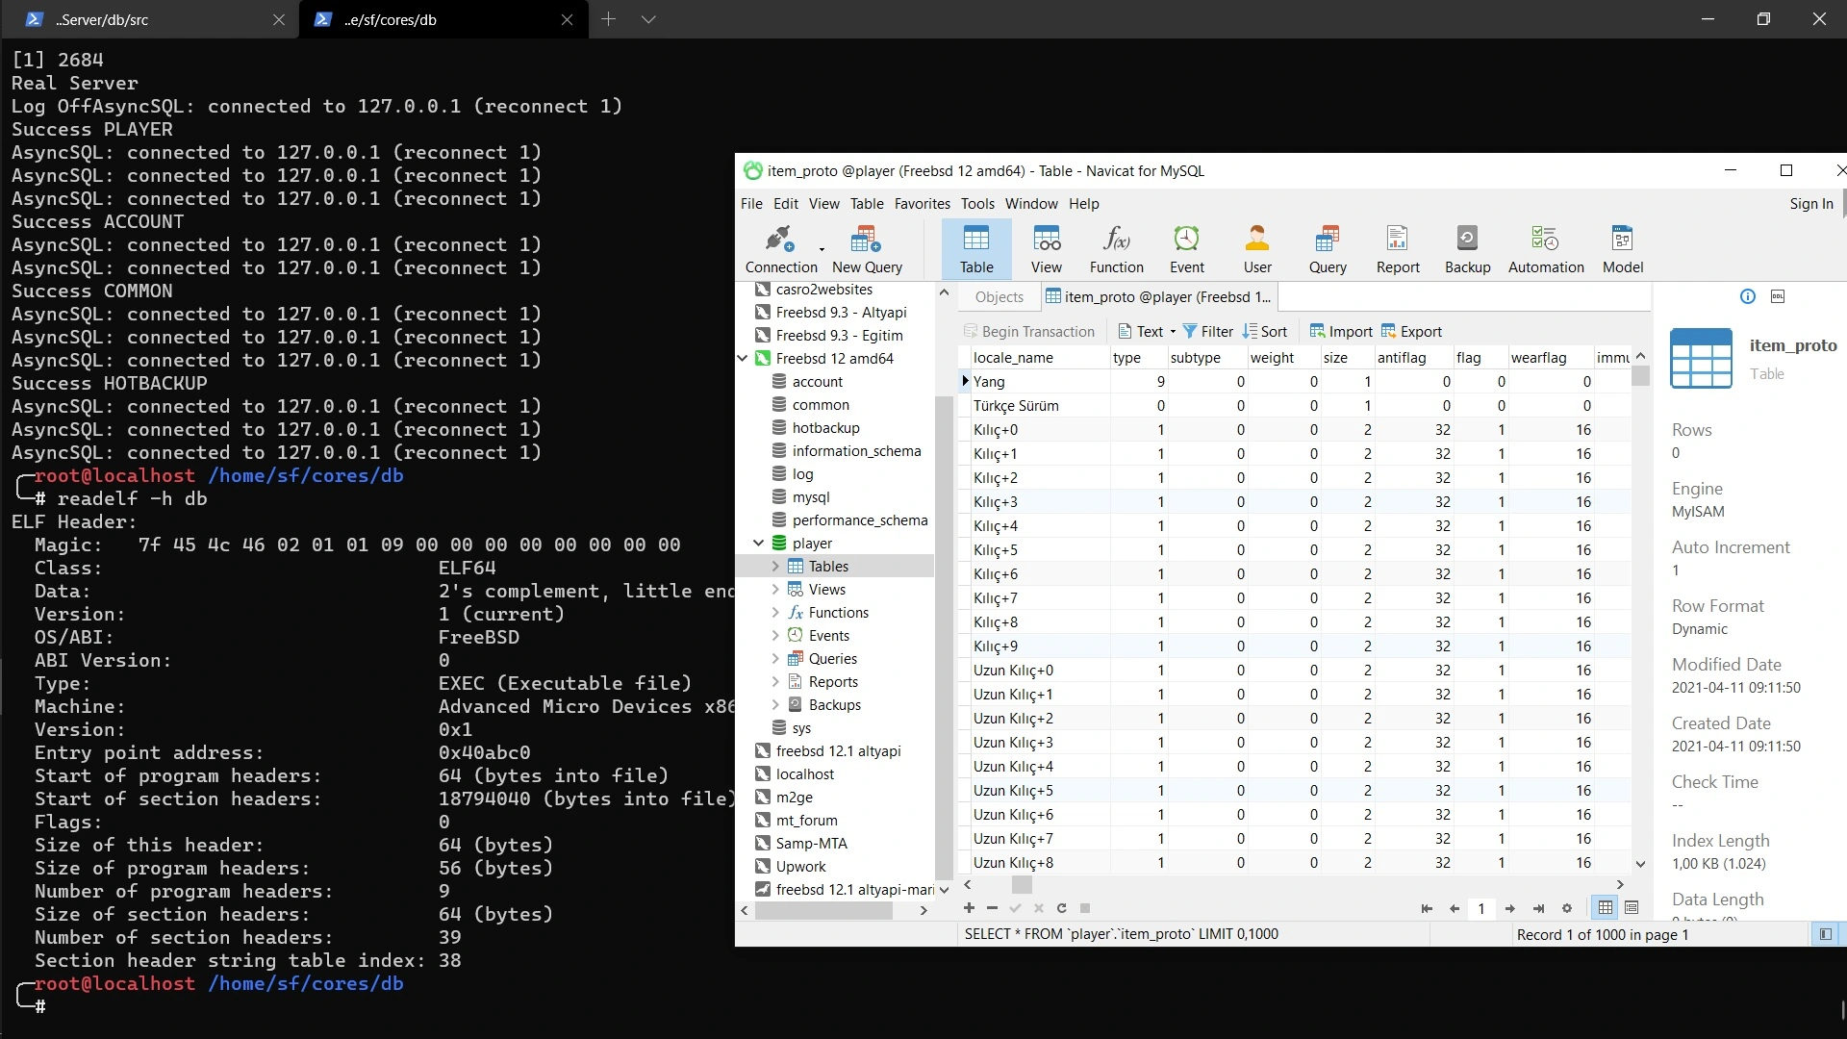
Task: Open the Query toolbar button
Action: coord(1328,249)
